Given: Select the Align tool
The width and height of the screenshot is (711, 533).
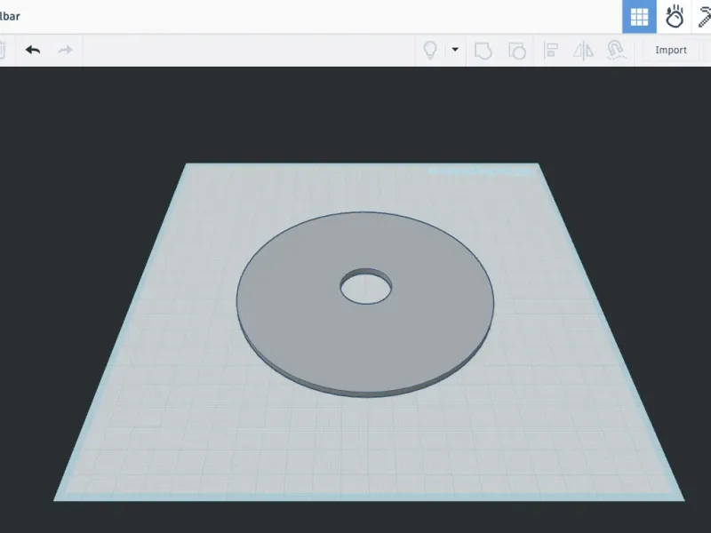Looking at the screenshot, I should [550, 50].
